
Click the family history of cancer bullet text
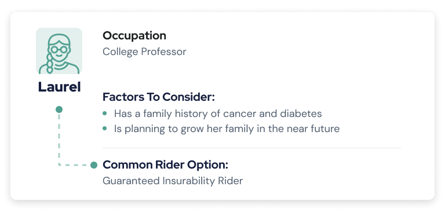click(218, 114)
